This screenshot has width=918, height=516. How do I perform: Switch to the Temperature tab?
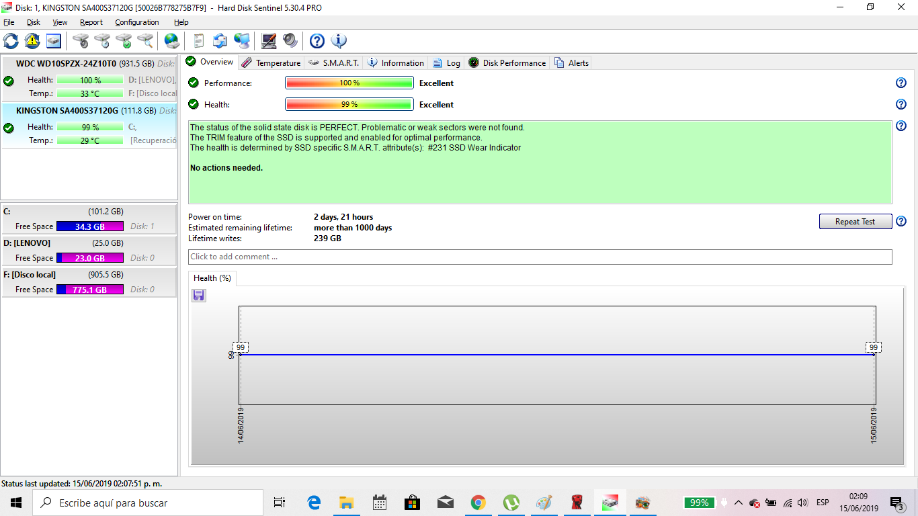click(x=271, y=63)
